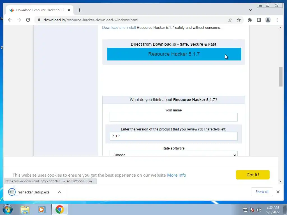Image resolution: width=287 pixels, height=215 pixels.
Task: Close the downloads bar
Action: (x=278, y=191)
